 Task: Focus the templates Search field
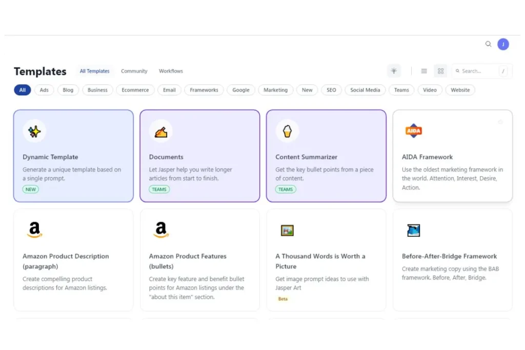coord(481,71)
